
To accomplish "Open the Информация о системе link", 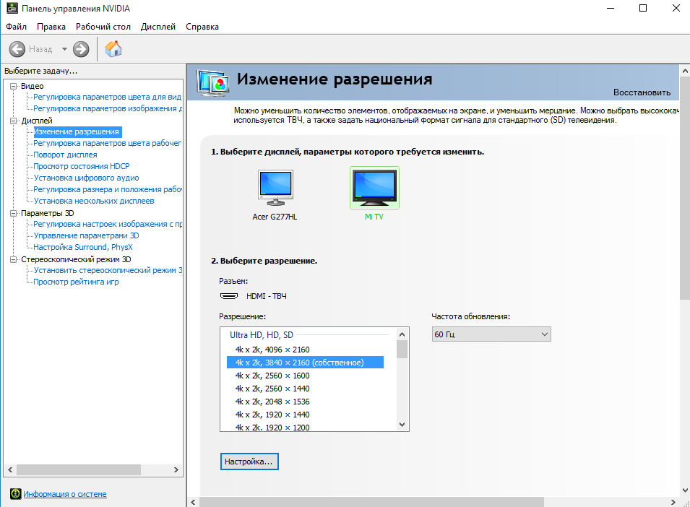I will [65, 494].
